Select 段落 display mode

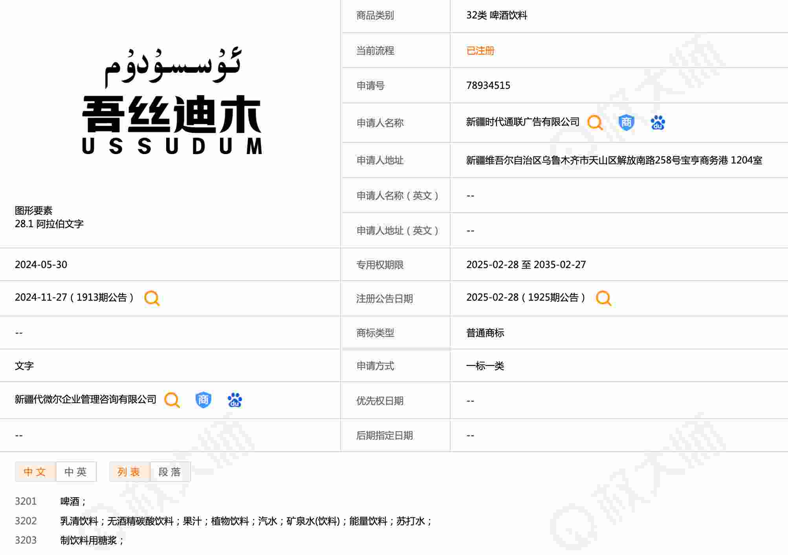(170, 472)
